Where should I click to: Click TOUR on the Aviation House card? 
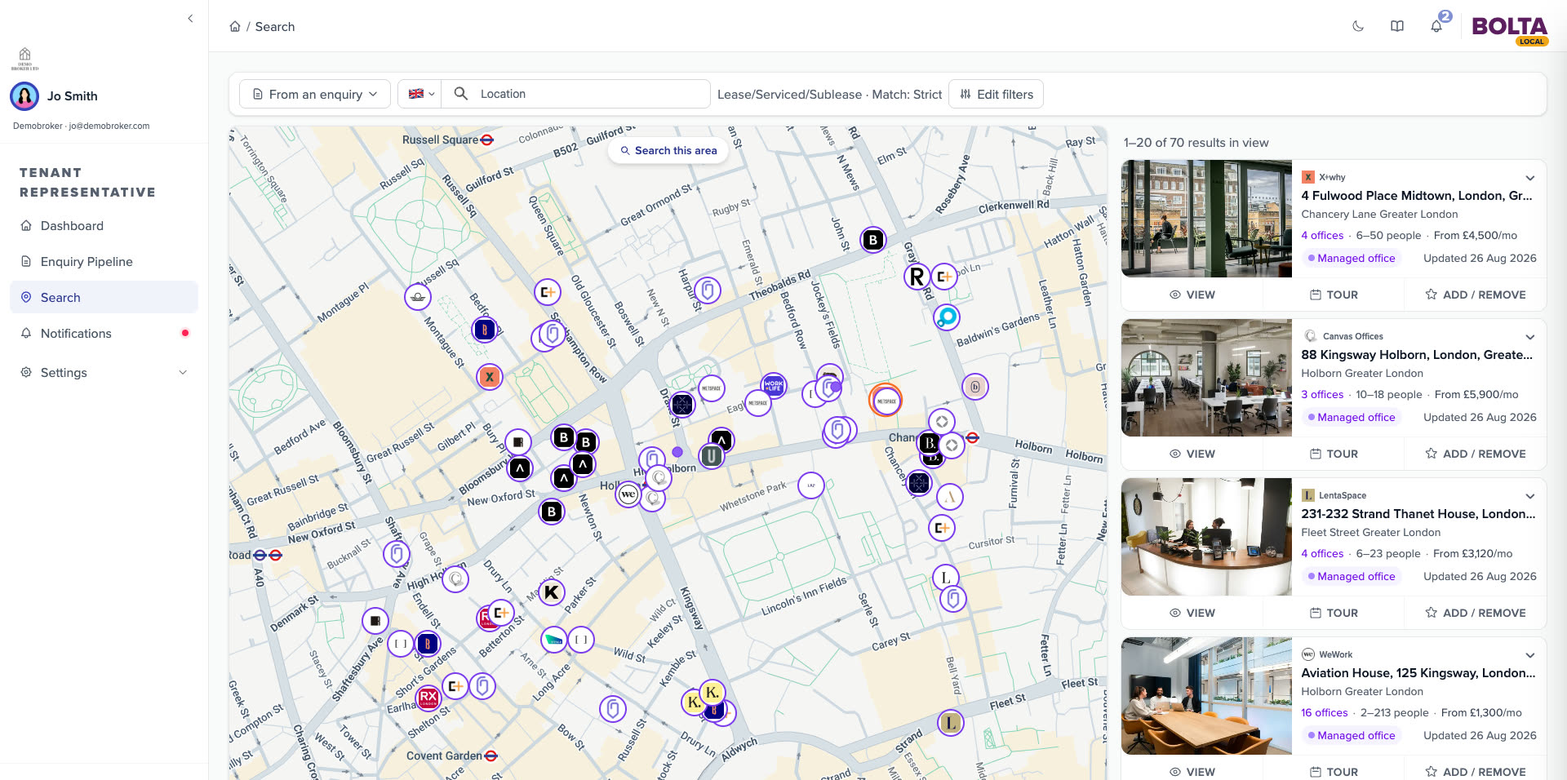coord(1334,771)
